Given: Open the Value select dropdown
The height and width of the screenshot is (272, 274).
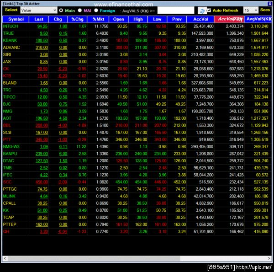Looking at the screenshot, I should click(x=39, y=11).
